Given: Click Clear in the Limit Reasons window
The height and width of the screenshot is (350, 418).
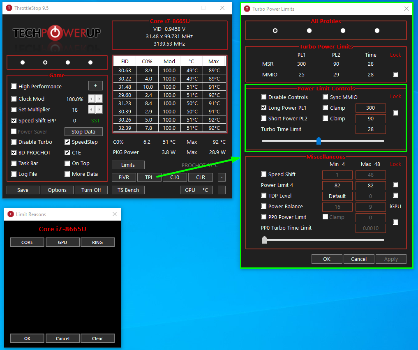Looking at the screenshot, I should 97,338.
